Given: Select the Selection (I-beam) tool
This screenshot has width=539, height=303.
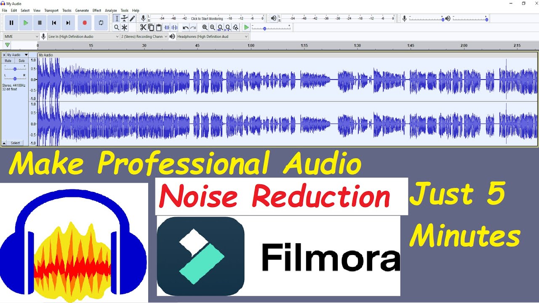Looking at the screenshot, I should [x=117, y=18].
